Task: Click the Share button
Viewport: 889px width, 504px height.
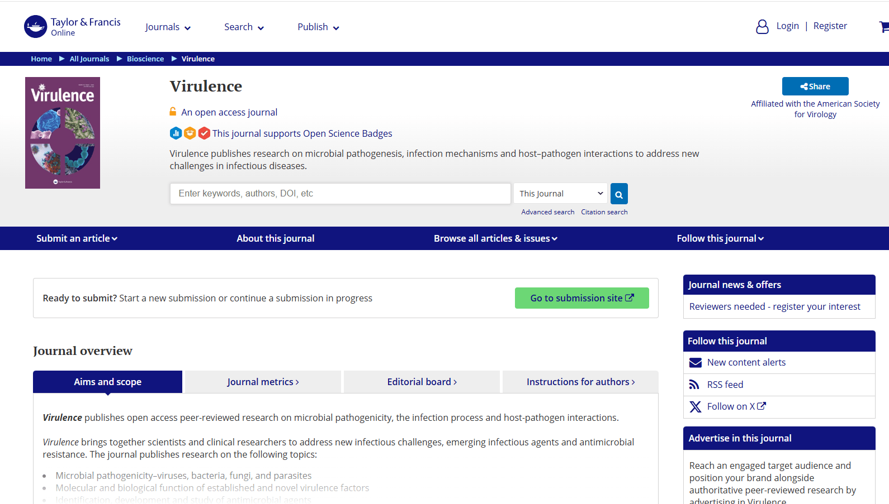Action: point(815,87)
